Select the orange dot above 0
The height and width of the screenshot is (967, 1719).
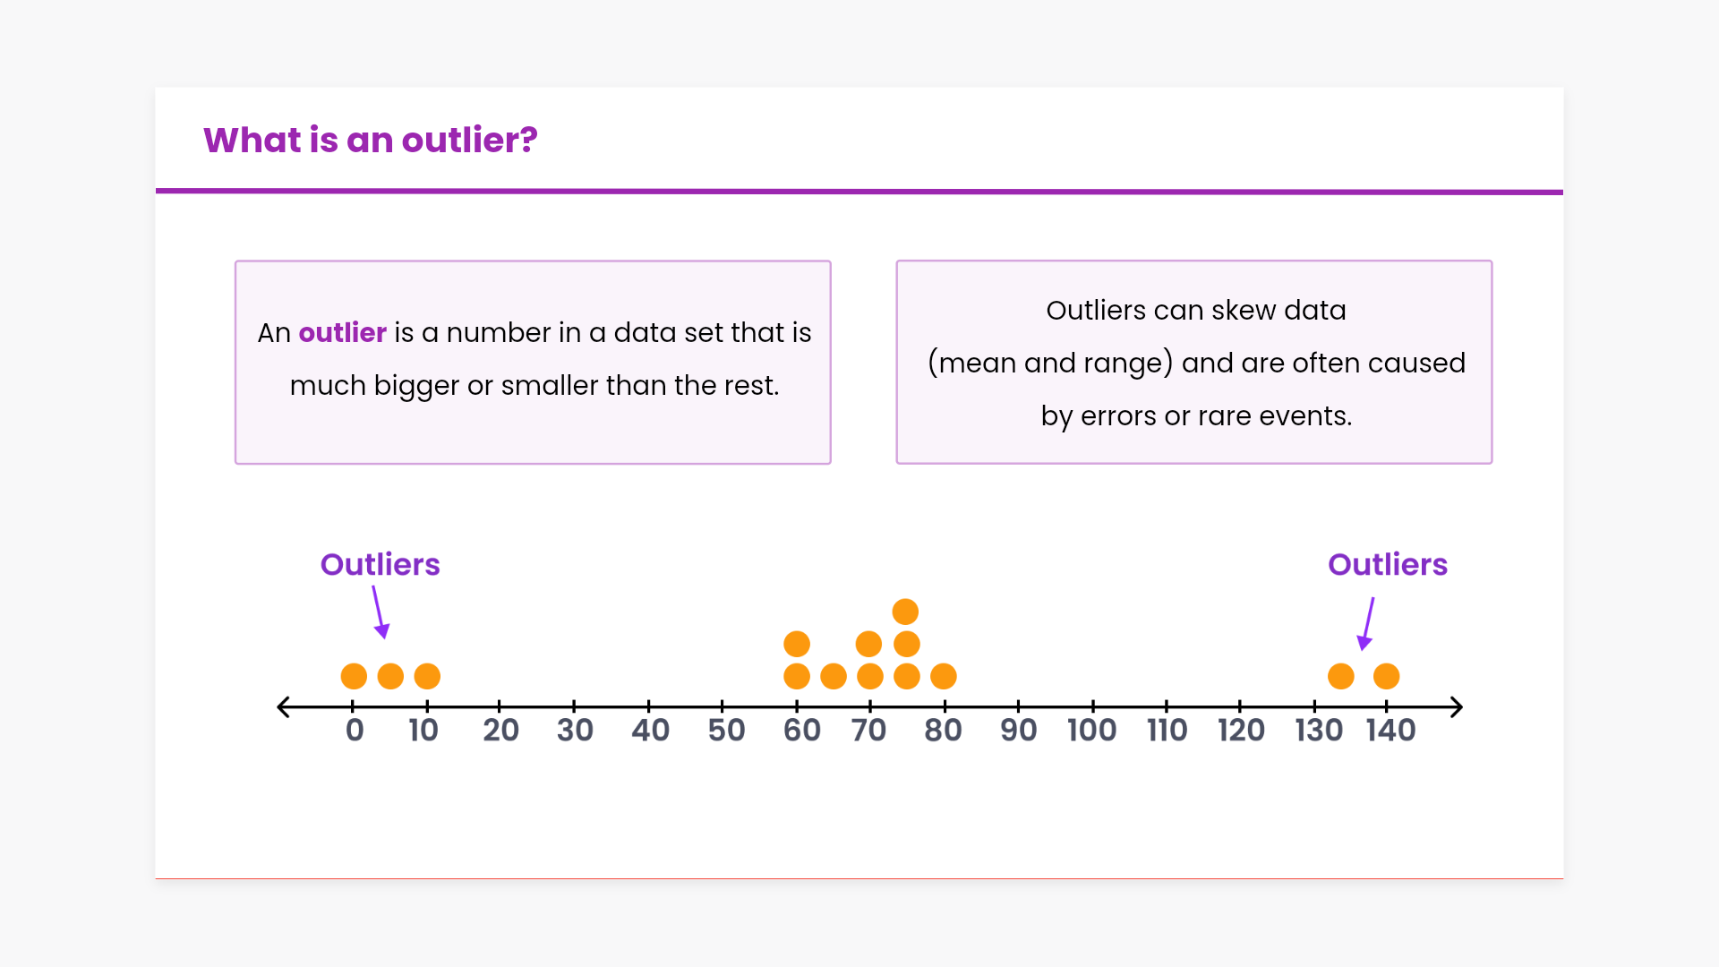(x=354, y=676)
